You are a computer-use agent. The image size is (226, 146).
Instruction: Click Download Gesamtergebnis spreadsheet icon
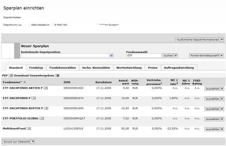pos(57,76)
